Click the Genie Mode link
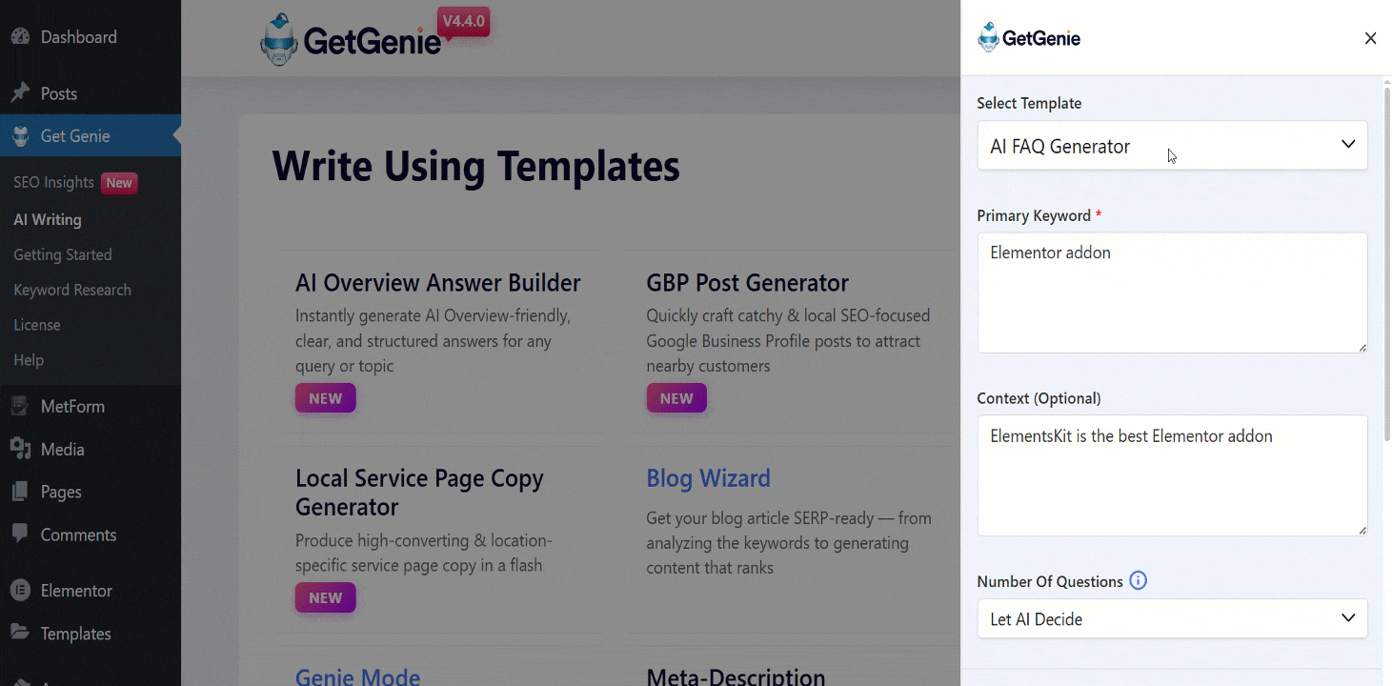Image resolution: width=1392 pixels, height=686 pixels. point(357,676)
